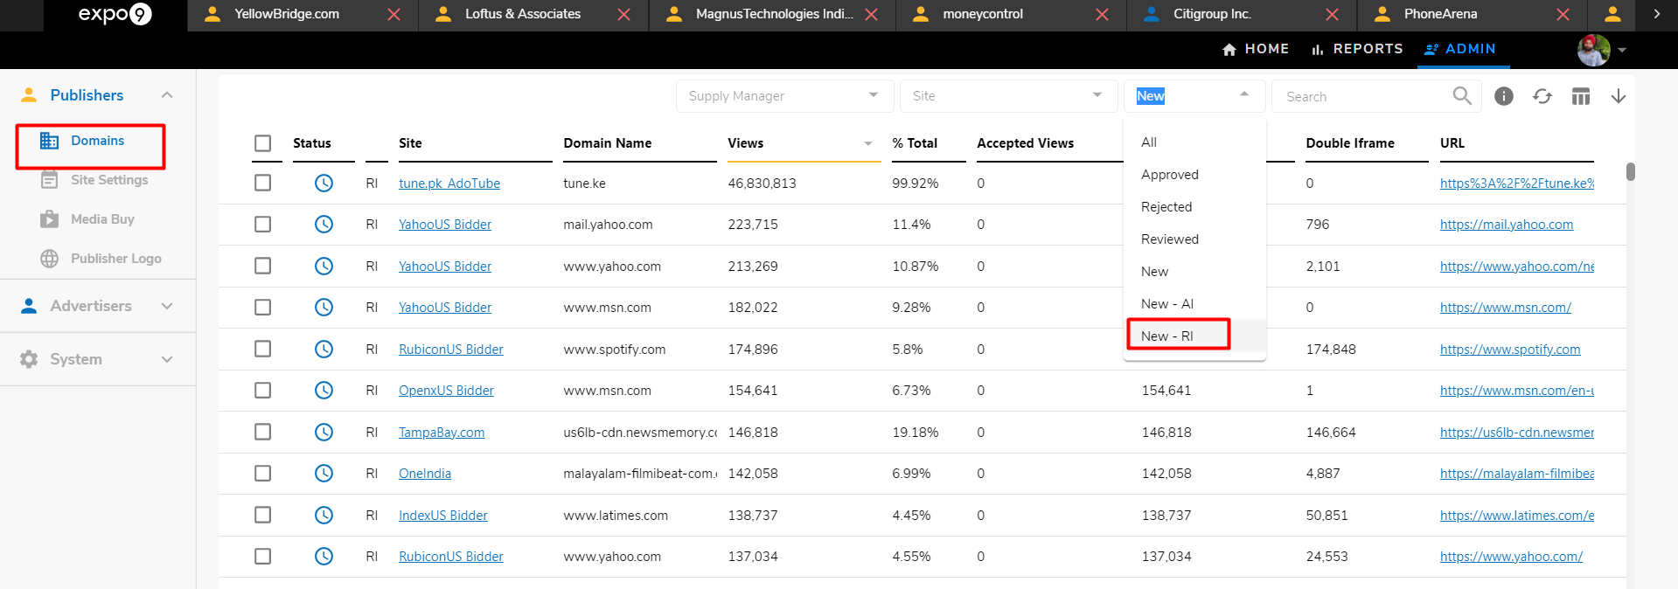Image resolution: width=1678 pixels, height=589 pixels.
Task: Check the www.spotify.com row checkbox
Action: [x=262, y=350]
